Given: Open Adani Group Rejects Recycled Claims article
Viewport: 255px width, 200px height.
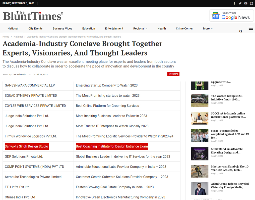Looking at the screenshot, I should tap(230, 185).
